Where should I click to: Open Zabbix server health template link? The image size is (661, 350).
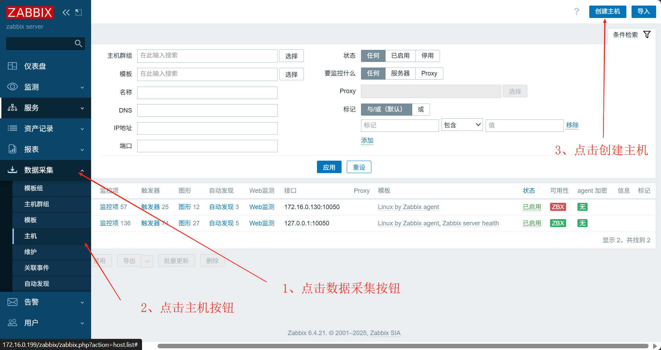click(x=470, y=223)
